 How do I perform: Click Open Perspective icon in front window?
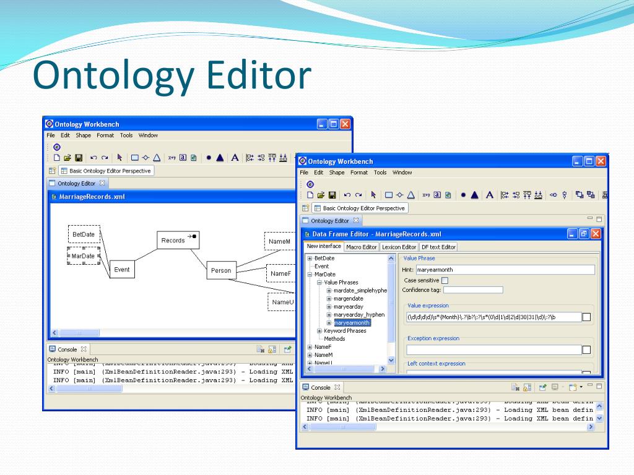305,208
